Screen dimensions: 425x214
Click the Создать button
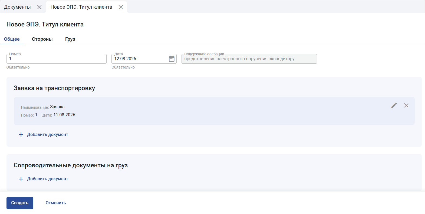pos(20,203)
